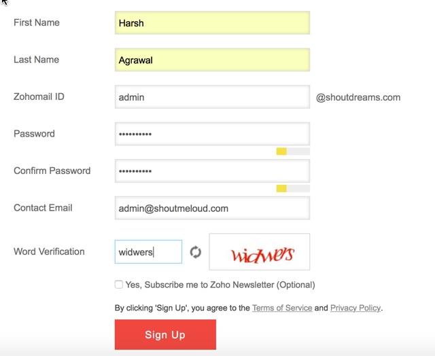Select the Zohomail ID input with admin
The height and width of the screenshot is (356, 435).
pos(212,96)
